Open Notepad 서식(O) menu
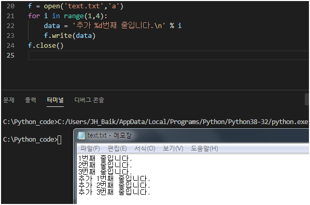 [x=145, y=148]
